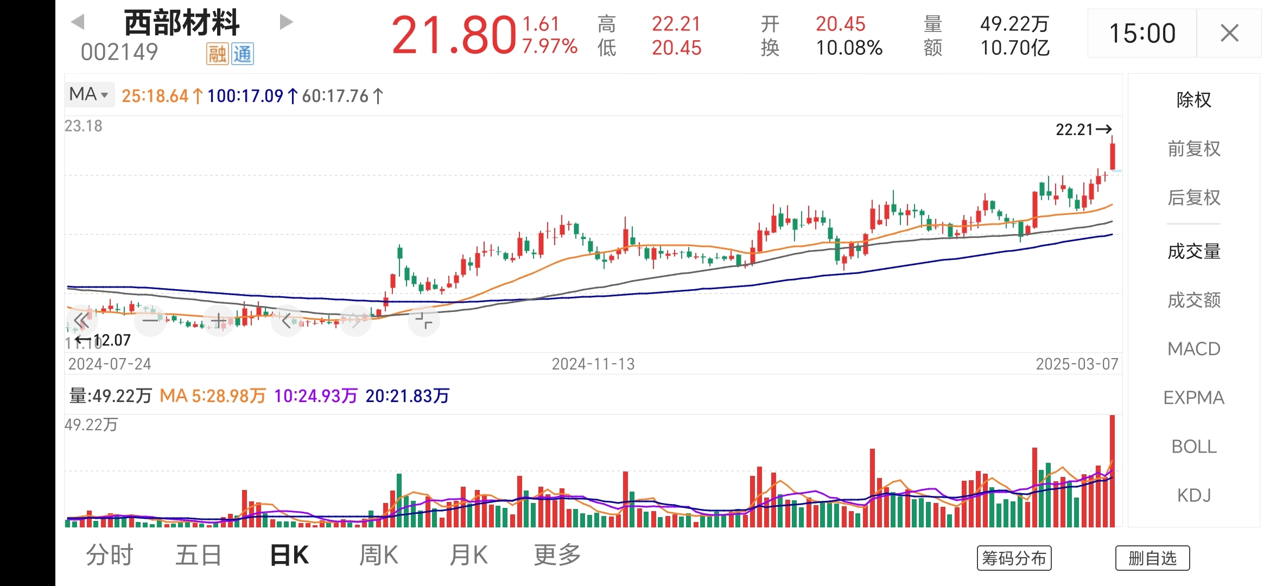Click the double-left collapse arrows on chart

coord(82,321)
